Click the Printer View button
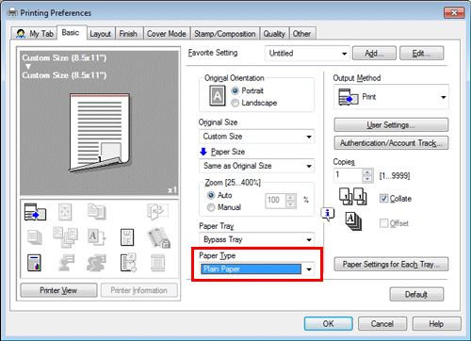The height and width of the screenshot is (341, 471). (58, 290)
